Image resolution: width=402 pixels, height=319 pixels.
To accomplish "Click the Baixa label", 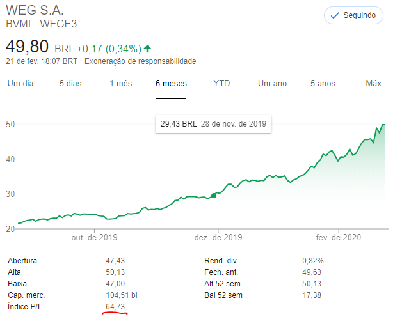I will tap(17, 284).
